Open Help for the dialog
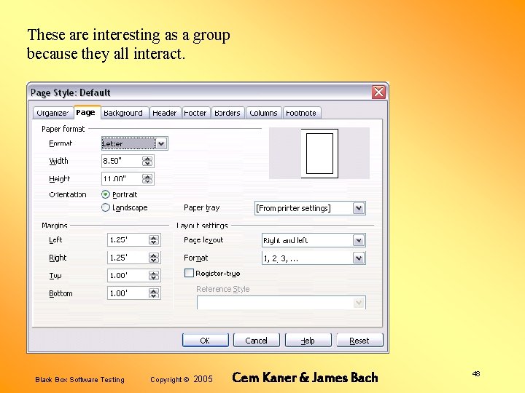 click(x=308, y=340)
